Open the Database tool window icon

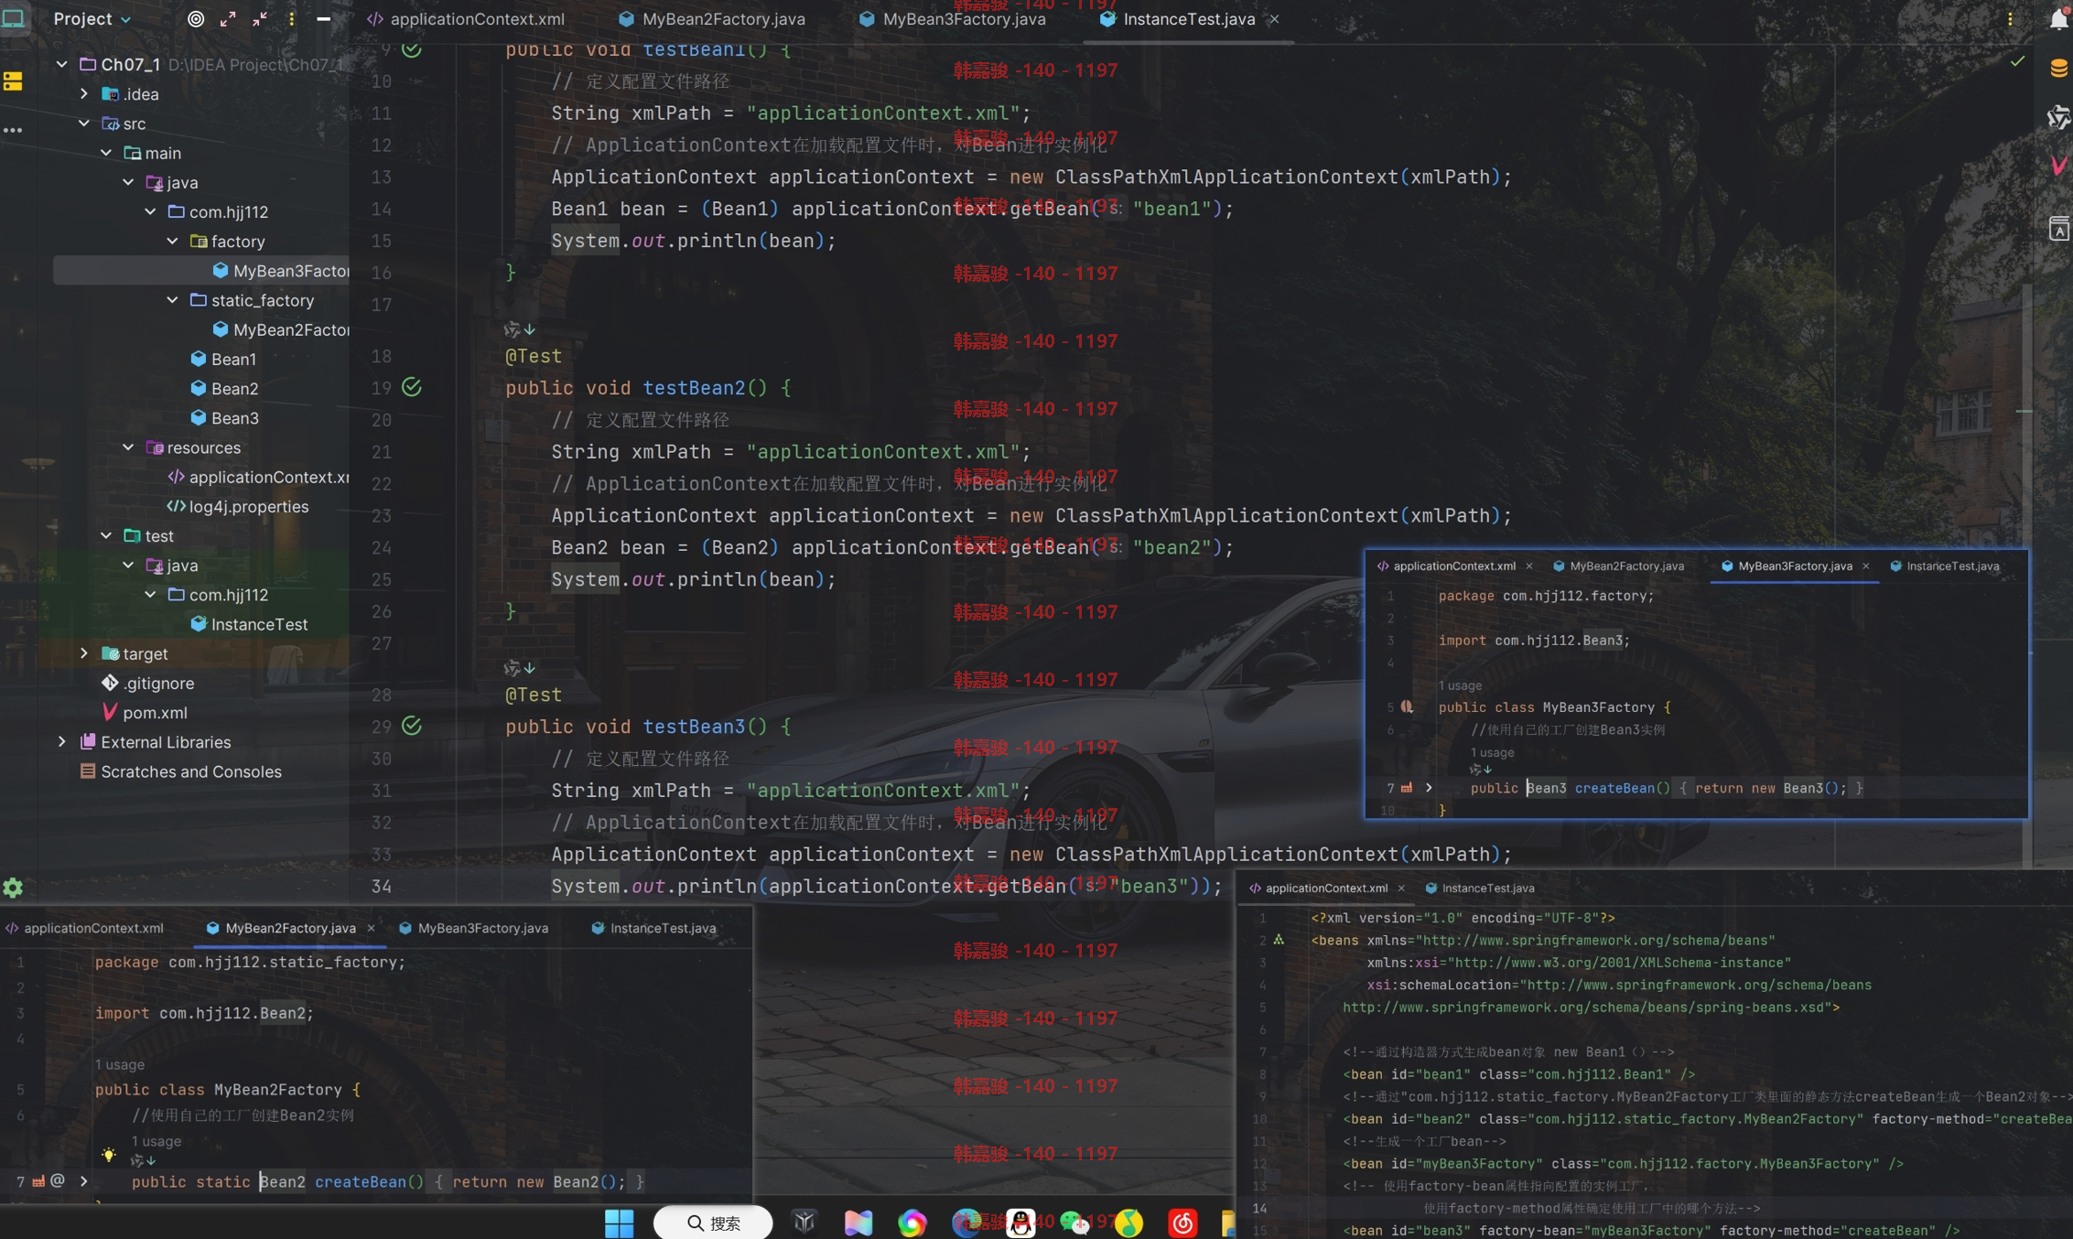coord(2058,68)
